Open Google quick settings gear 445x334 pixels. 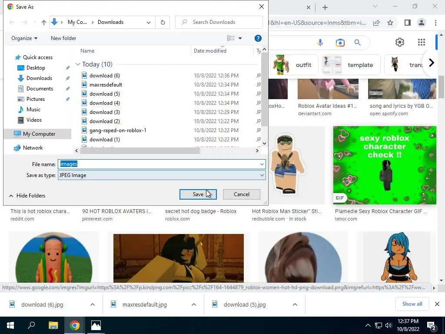(400, 42)
